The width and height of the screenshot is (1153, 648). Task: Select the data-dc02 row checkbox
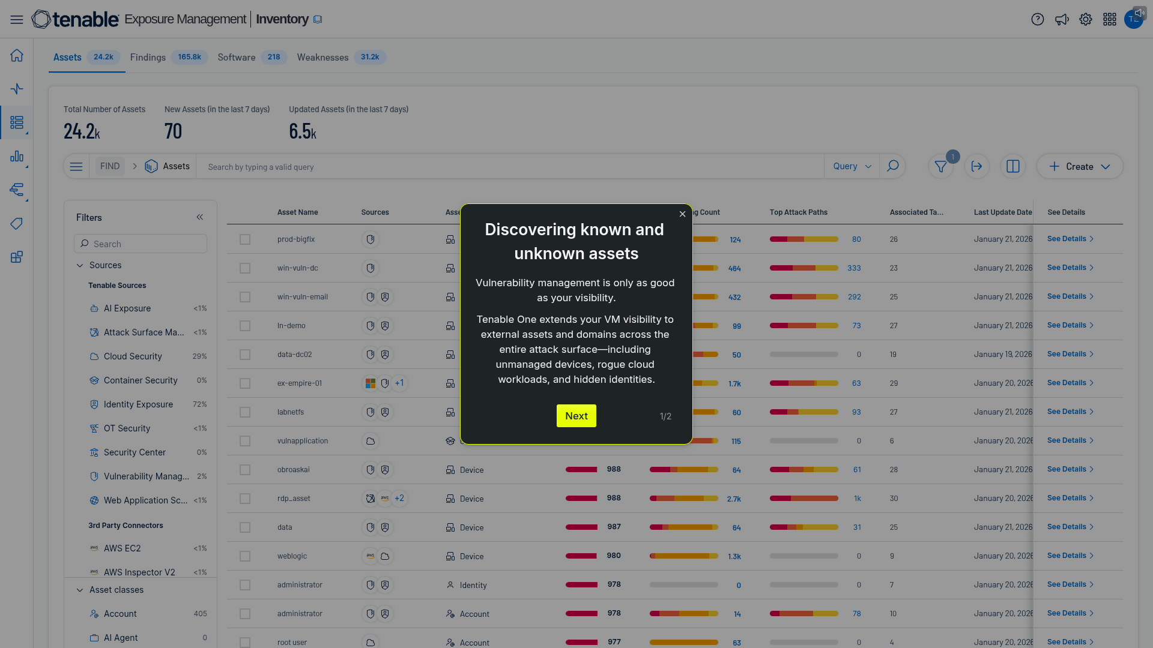pyautogui.click(x=245, y=355)
